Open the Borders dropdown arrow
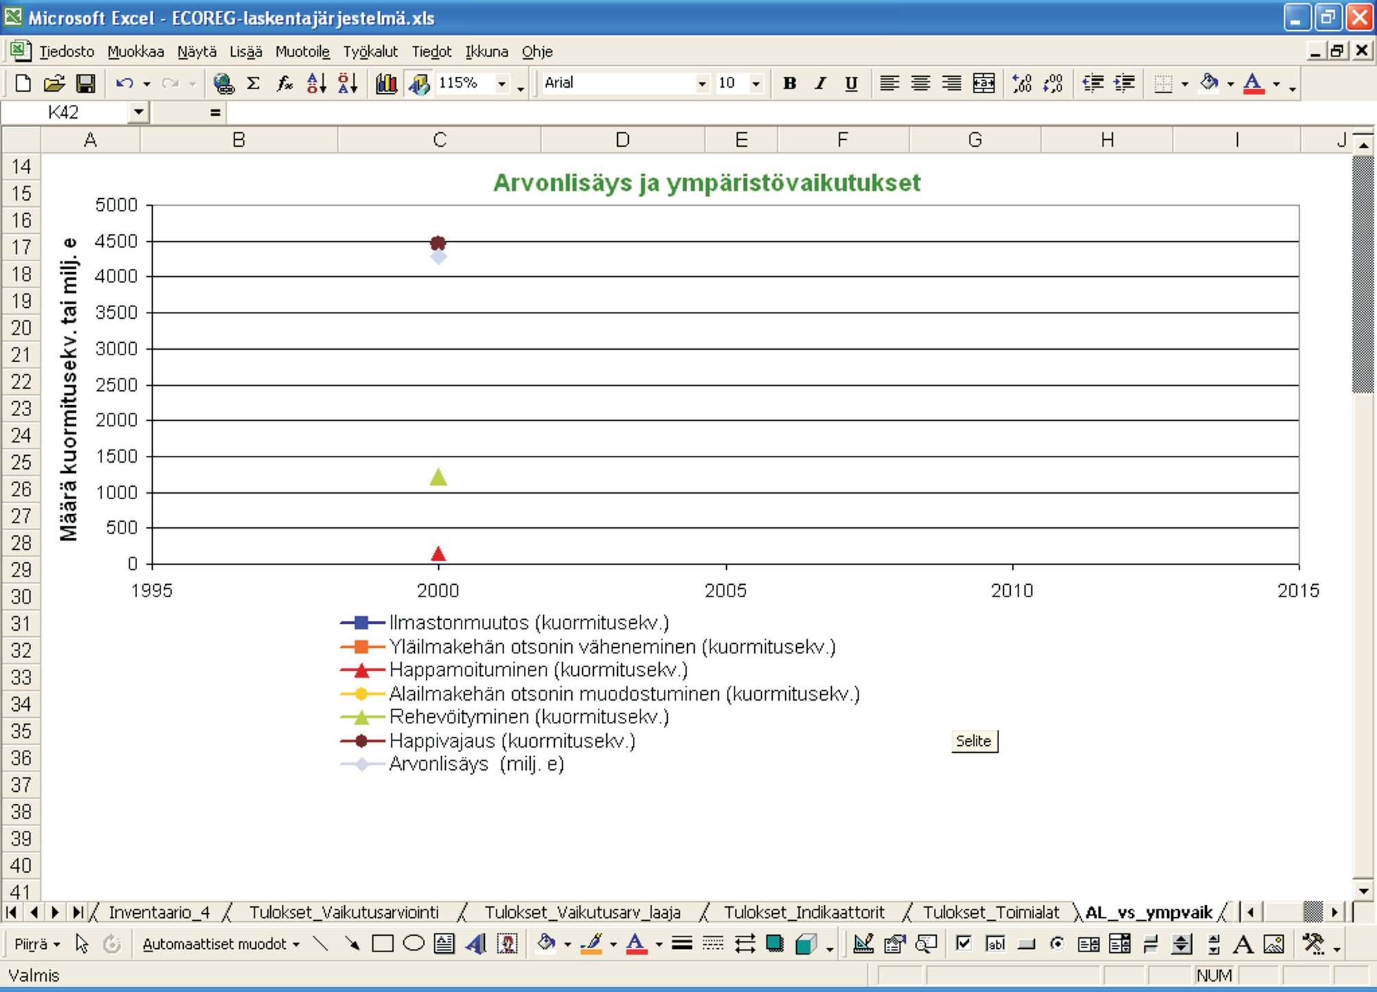 coord(1185,84)
